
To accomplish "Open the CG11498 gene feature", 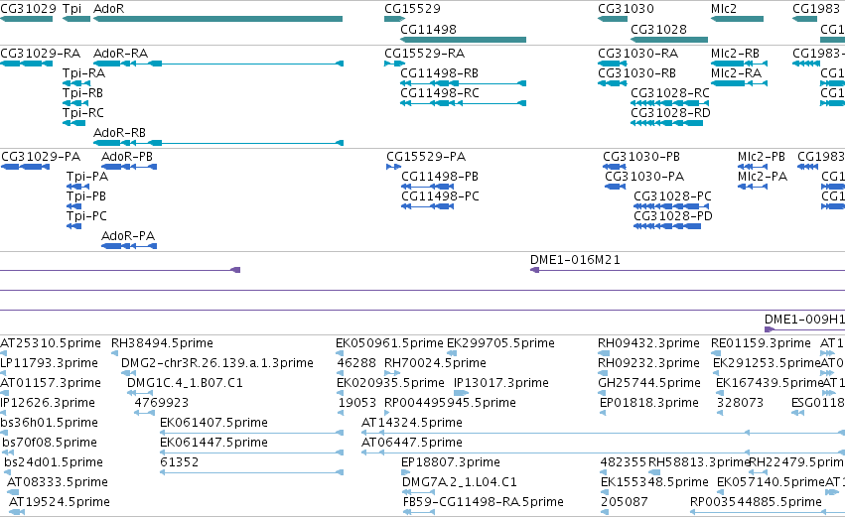I will point(463,40).
